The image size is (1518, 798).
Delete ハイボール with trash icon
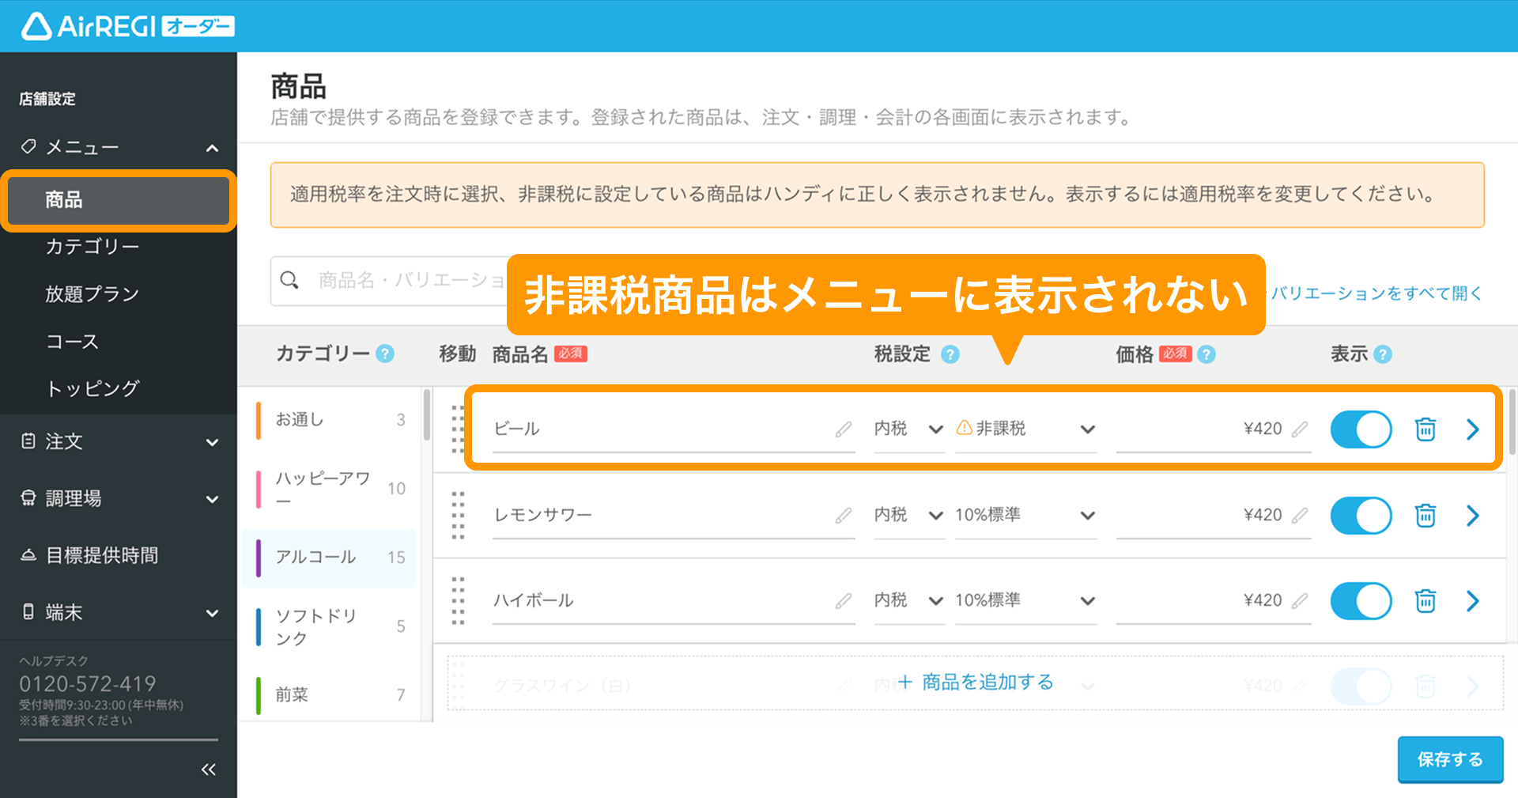click(1425, 601)
